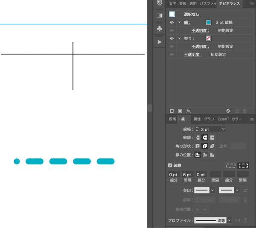Image resolution: width=256 pixels, height=228 pixels.
Task: Click the 6 pt 間隔 gap field
Action: click(x=187, y=175)
